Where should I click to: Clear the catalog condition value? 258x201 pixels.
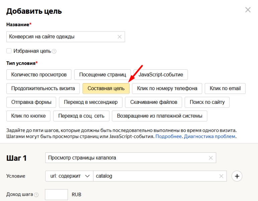pyautogui.click(x=221, y=176)
